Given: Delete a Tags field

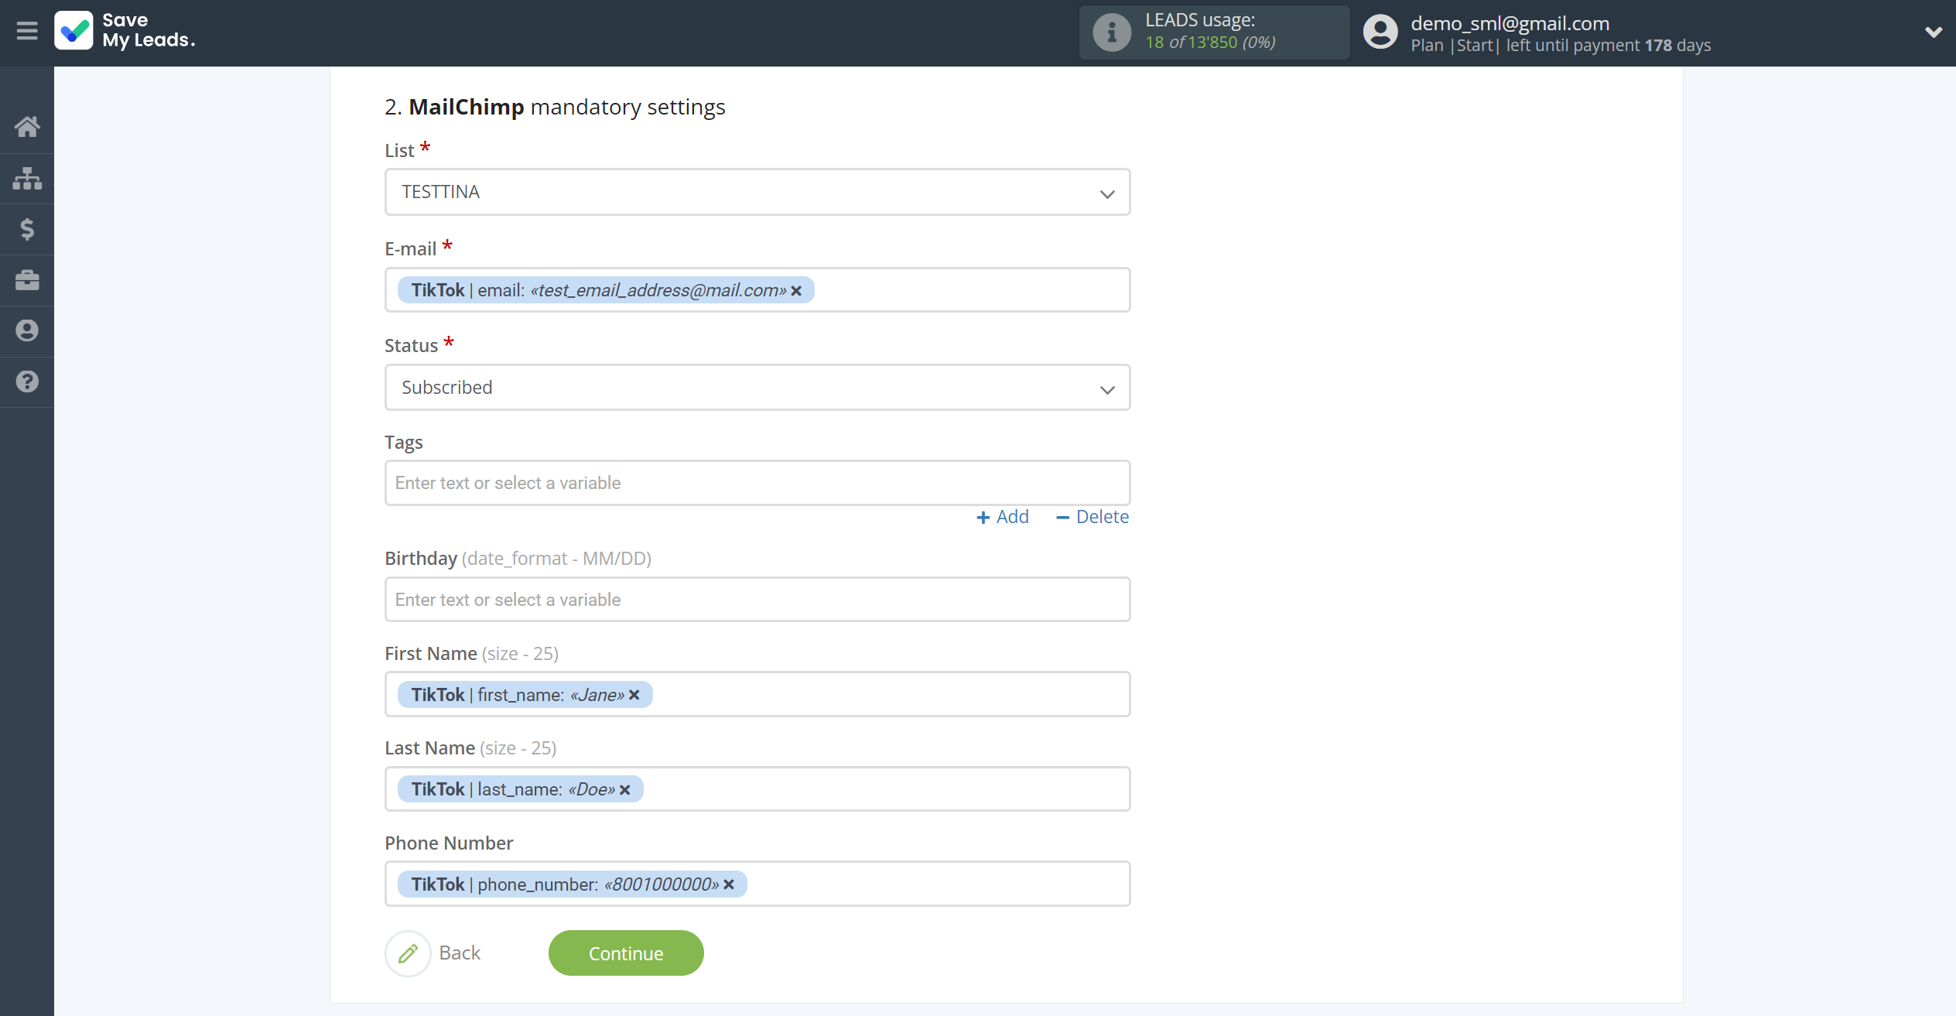Looking at the screenshot, I should (x=1093, y=517).
